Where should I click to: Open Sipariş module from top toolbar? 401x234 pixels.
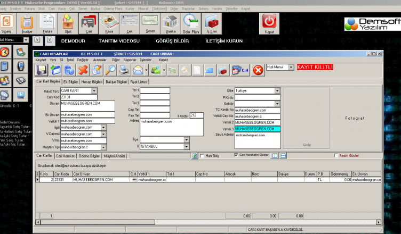point(6,24)
